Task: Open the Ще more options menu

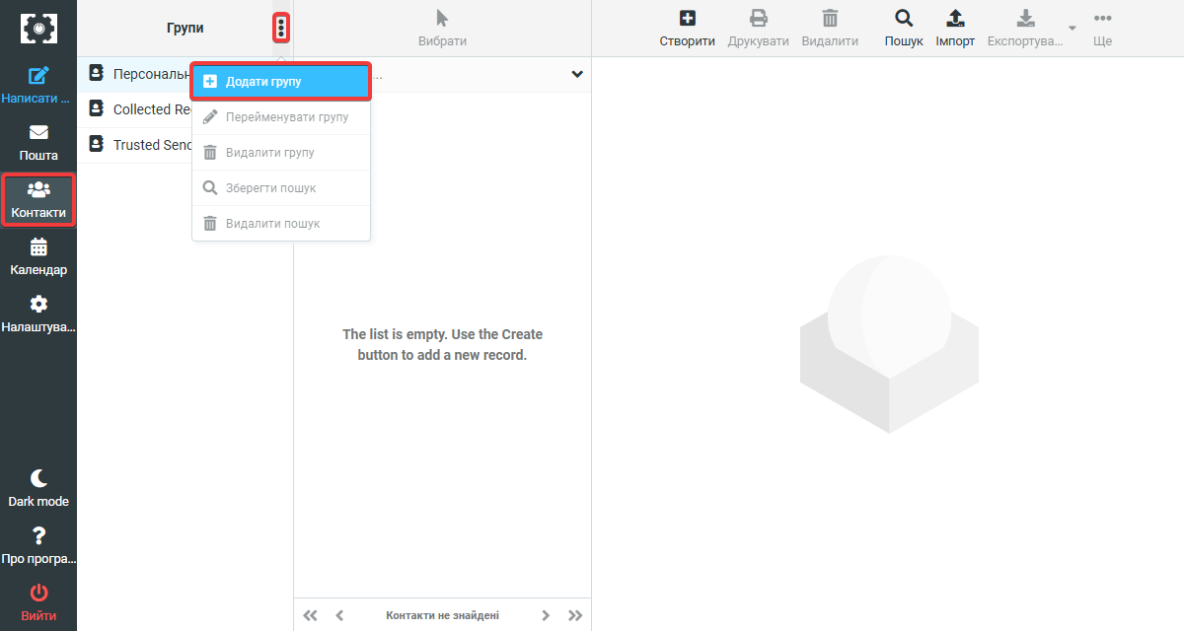Action: click(1102, 28)
